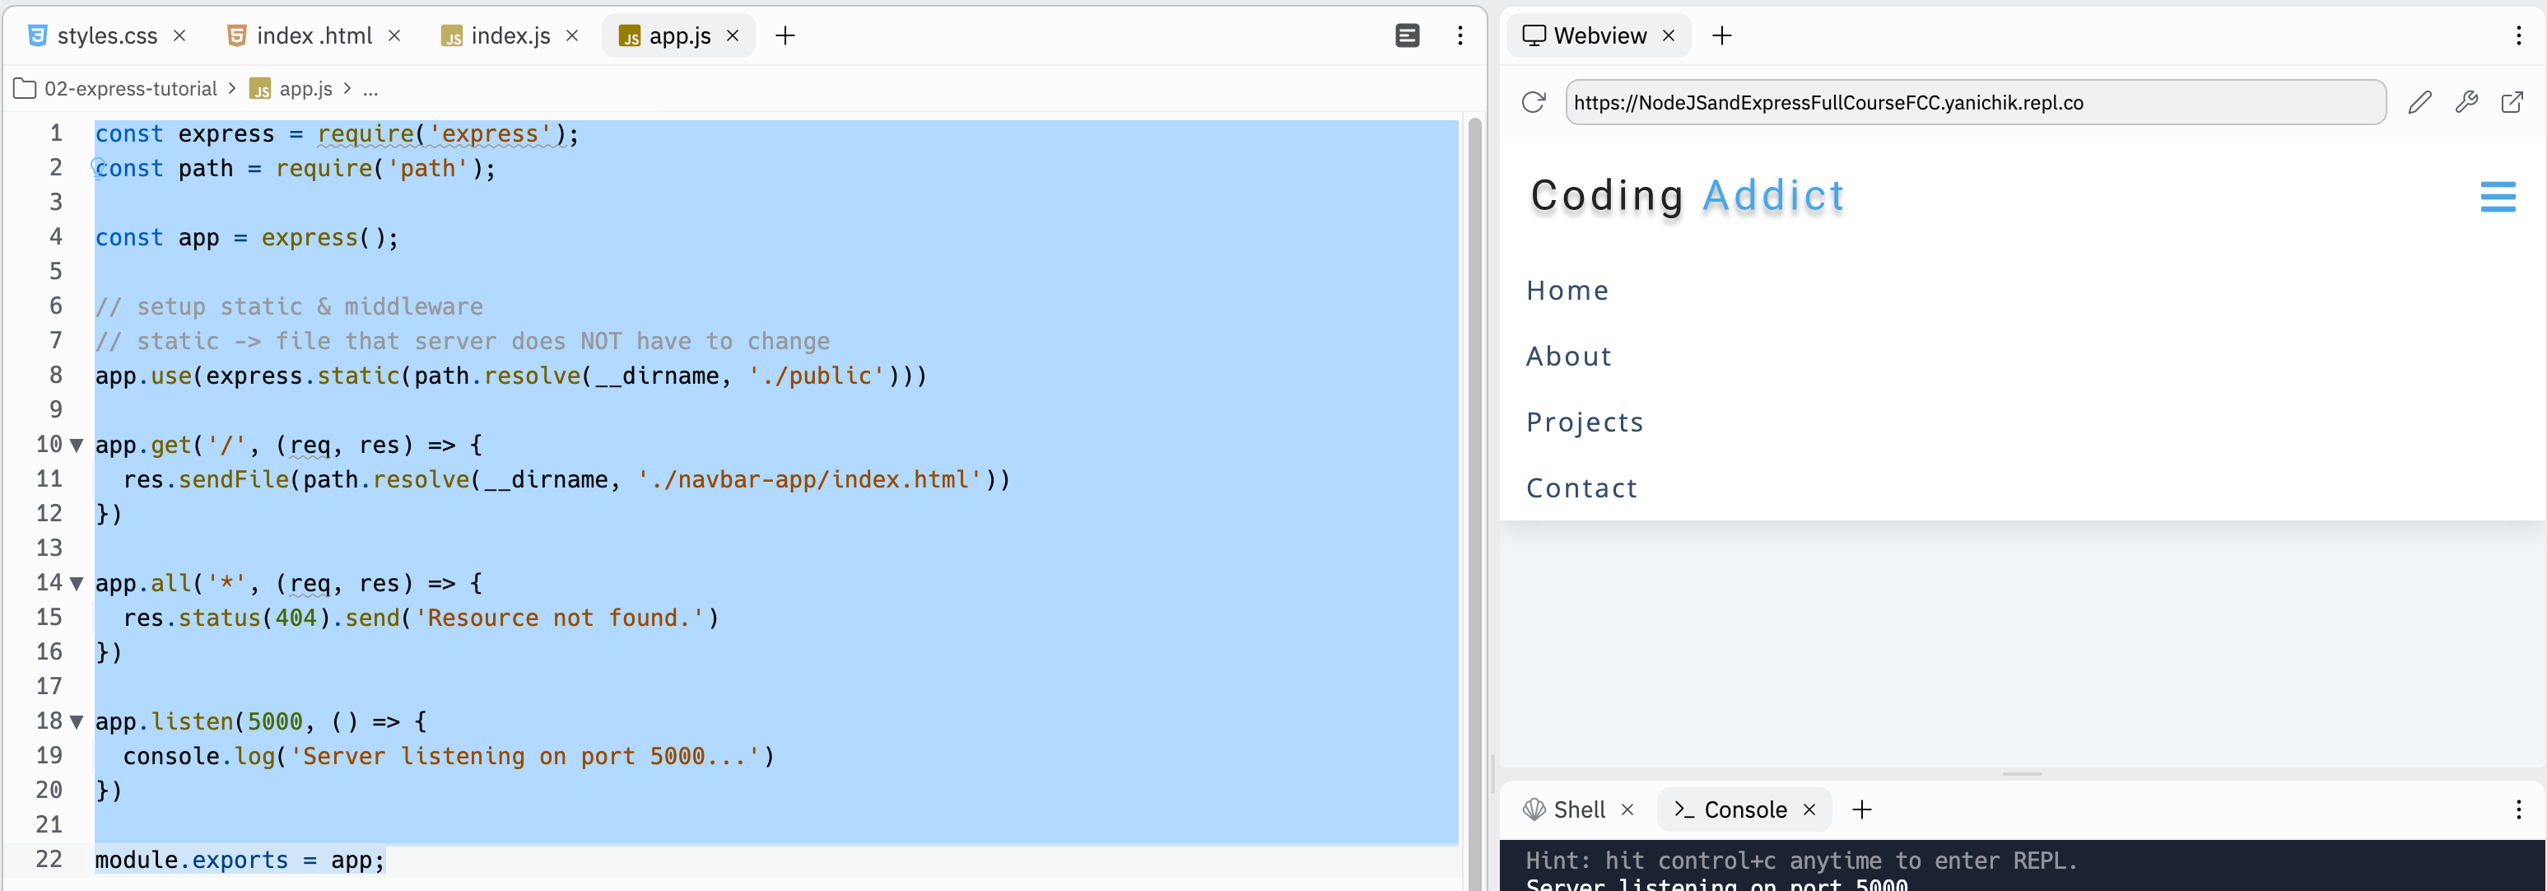This screenshot has height=891, width=2547.
Task: Select the app.js editor tab
Action: (x=679, y=35)
